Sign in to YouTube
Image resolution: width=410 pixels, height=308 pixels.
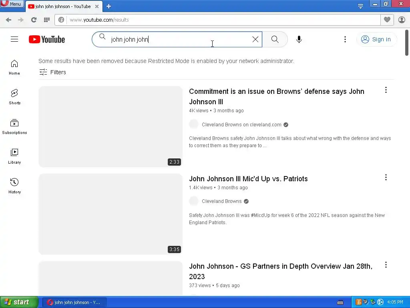[x=376, y=39]
